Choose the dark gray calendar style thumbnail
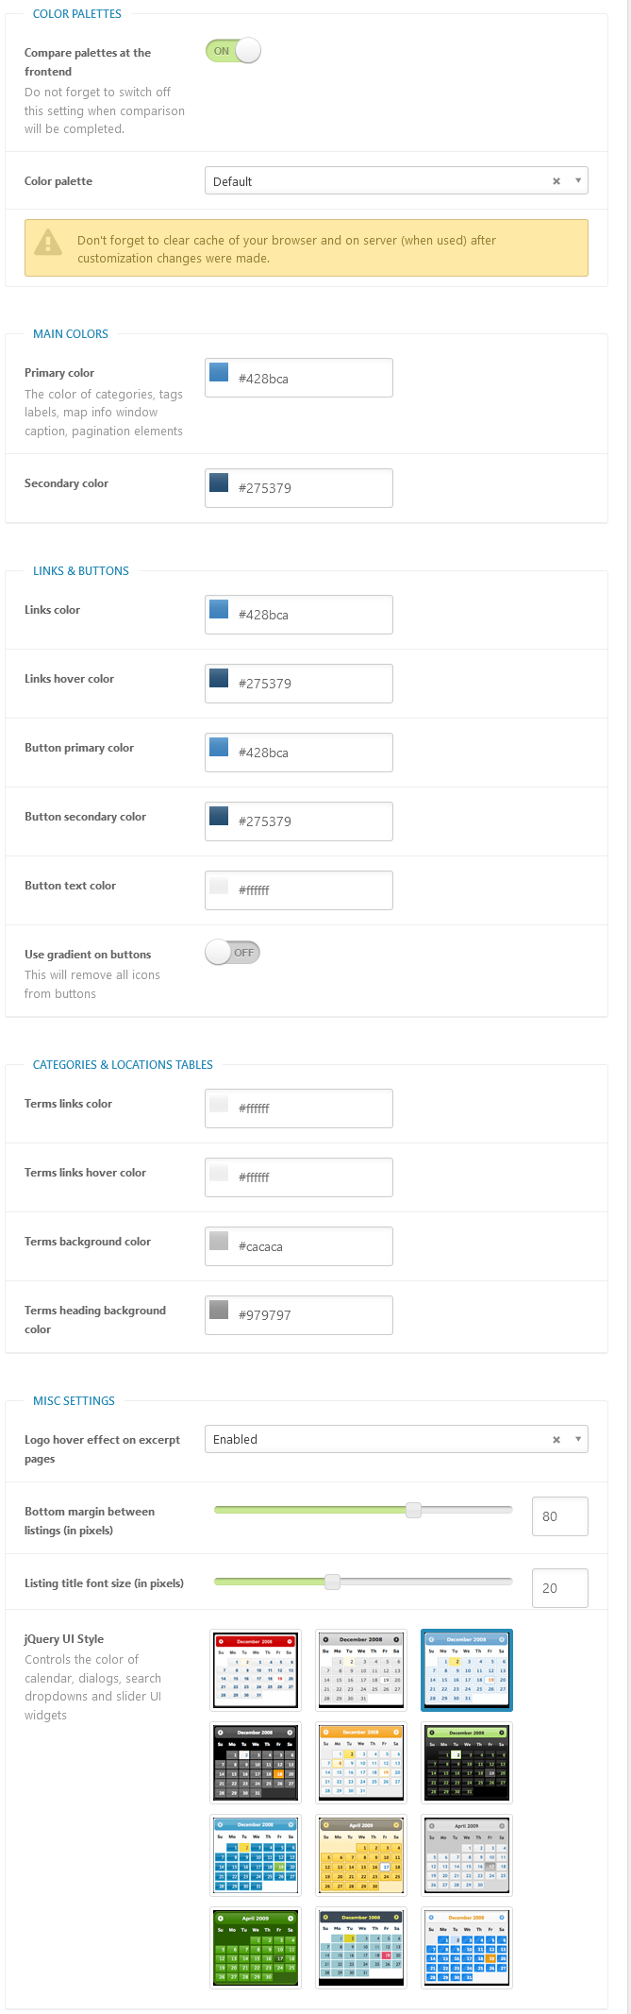The height and width of the screenshot is (2014, 631). click(x=256, y=1762)
